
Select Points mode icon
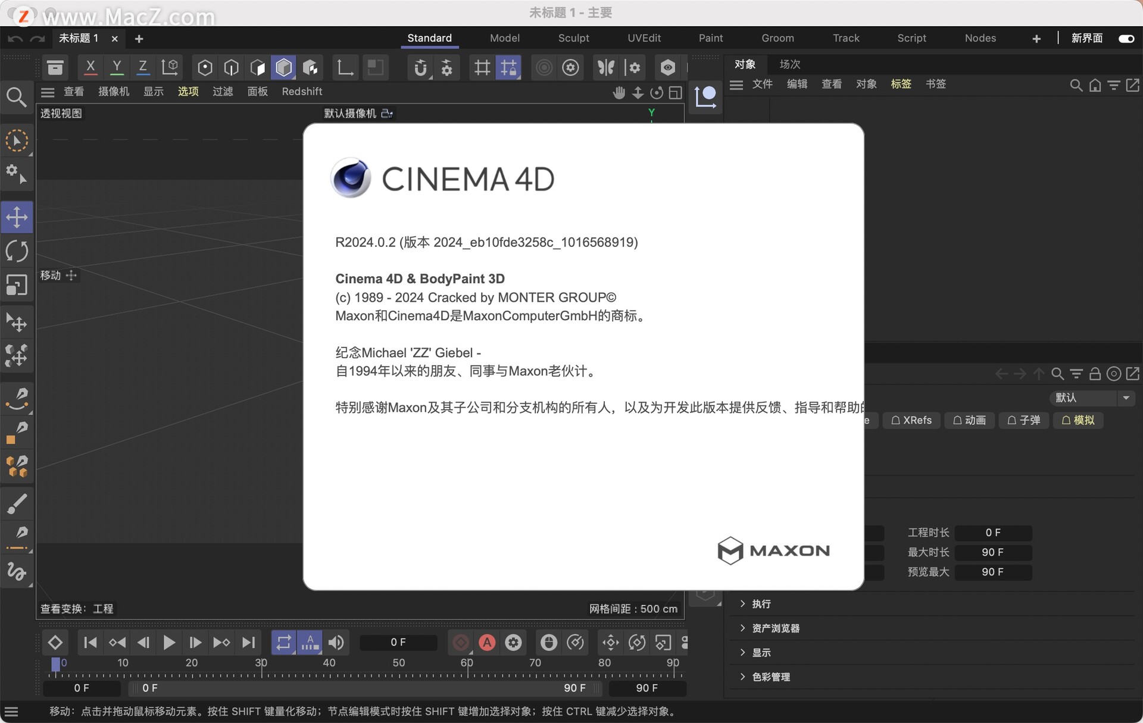point(205,67)
